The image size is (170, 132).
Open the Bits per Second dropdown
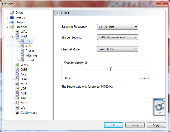(x=117, y=37)
